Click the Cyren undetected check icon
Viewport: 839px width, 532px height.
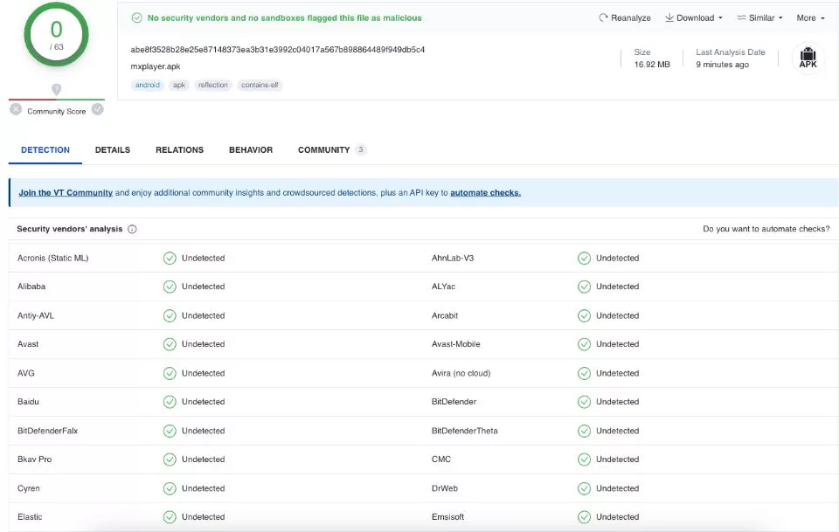tap(170, 488)
